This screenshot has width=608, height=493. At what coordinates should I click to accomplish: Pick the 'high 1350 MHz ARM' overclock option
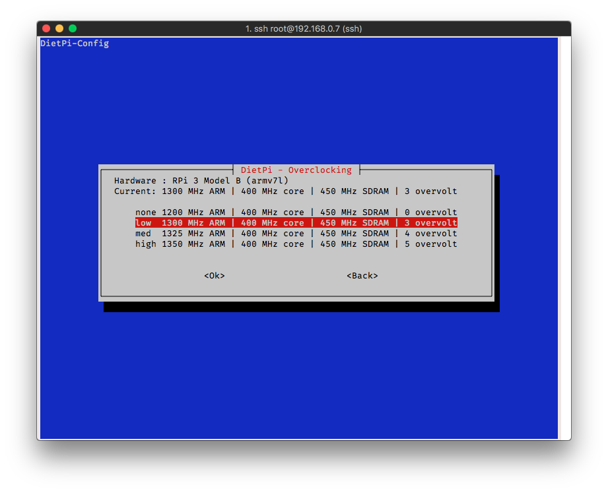pos(296,244)
